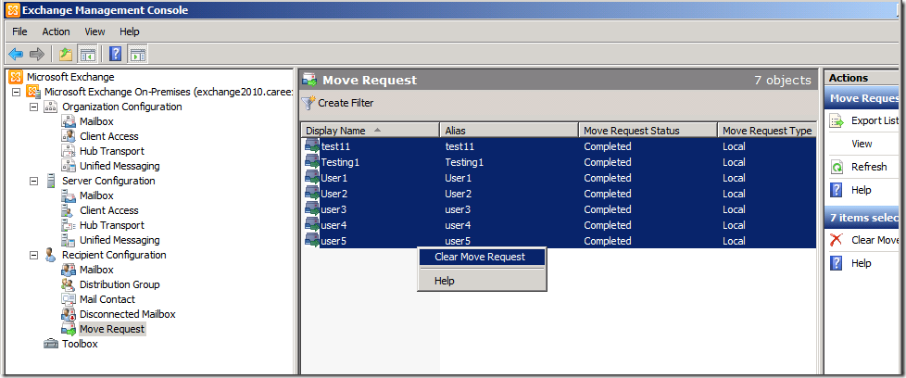Open the Action menu
The image size is (906, 378).
tap(57, 31)
